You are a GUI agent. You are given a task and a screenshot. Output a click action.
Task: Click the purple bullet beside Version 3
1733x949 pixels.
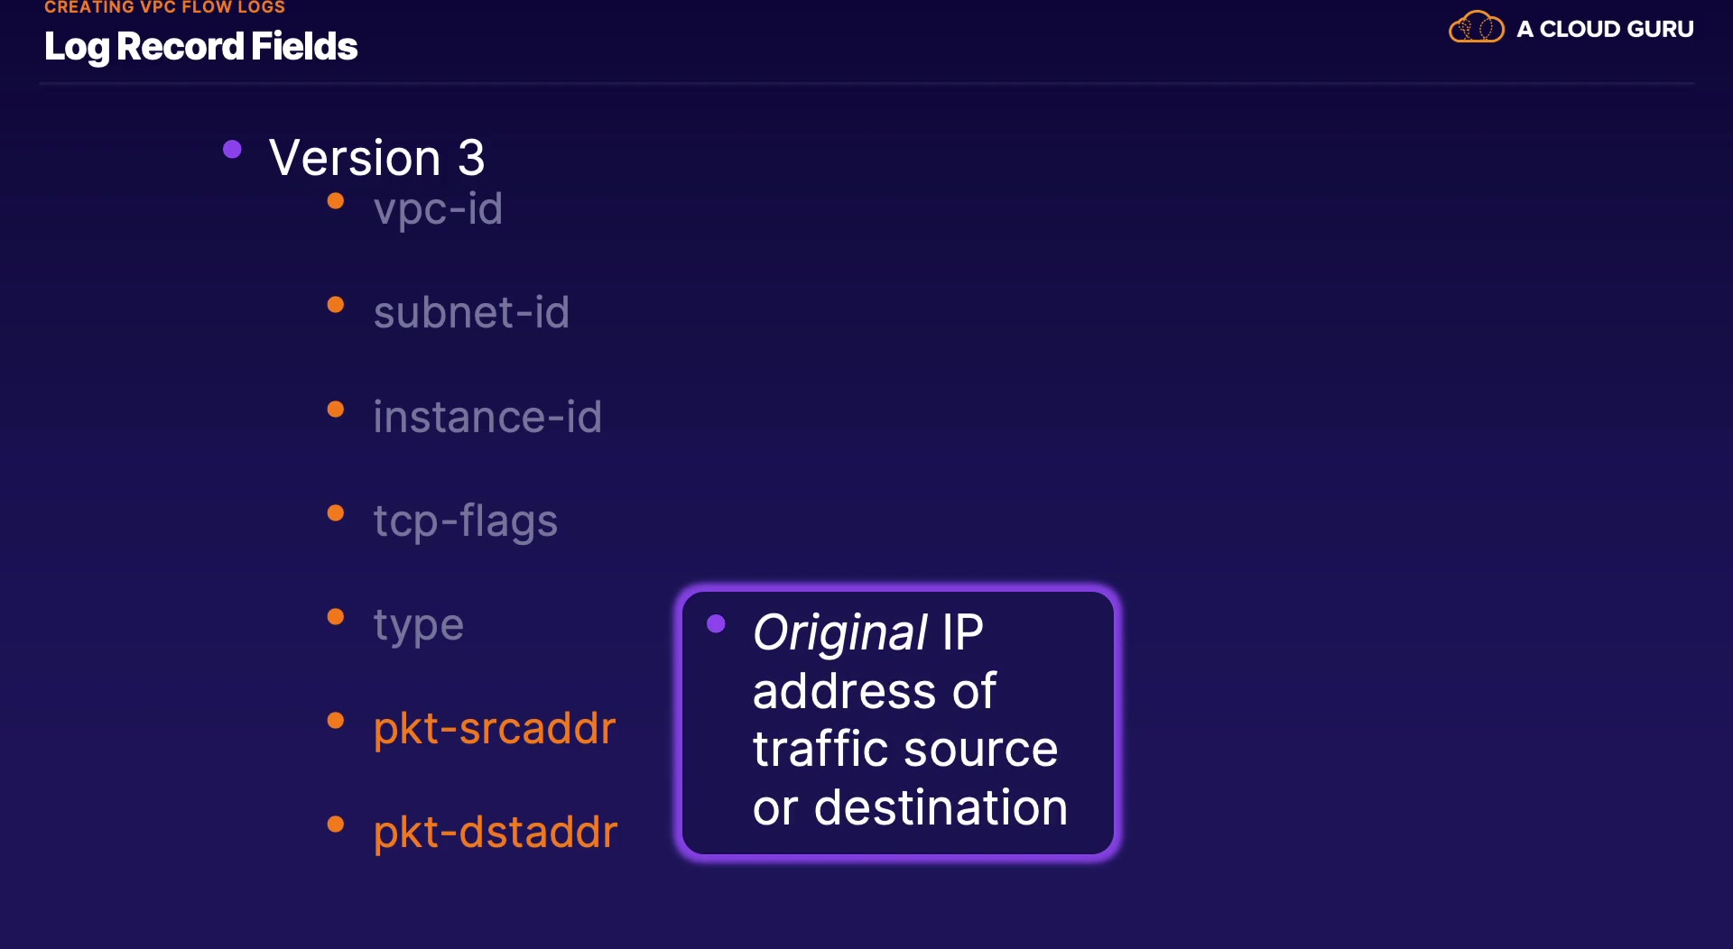[x=232, y=150]
